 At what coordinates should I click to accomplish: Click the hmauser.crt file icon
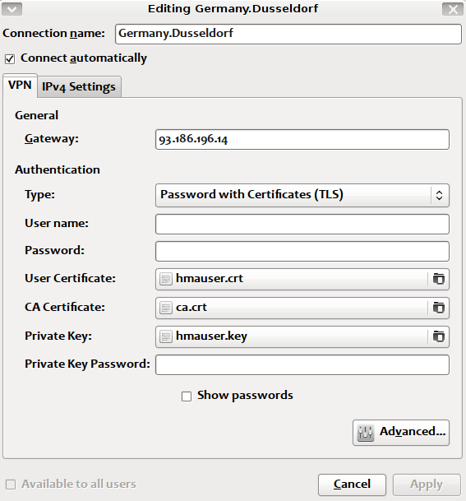point(166,279)
